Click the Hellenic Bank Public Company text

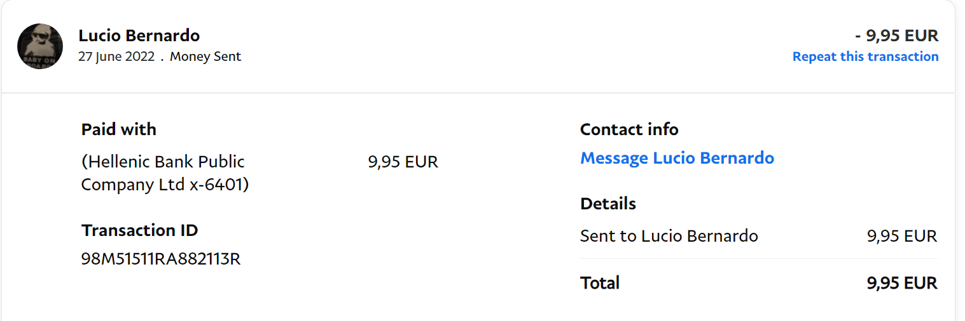point(163,162)
